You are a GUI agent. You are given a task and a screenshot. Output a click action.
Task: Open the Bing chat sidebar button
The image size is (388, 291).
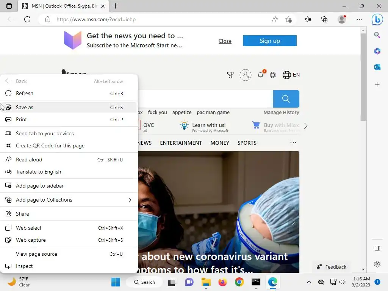(377, 19)
